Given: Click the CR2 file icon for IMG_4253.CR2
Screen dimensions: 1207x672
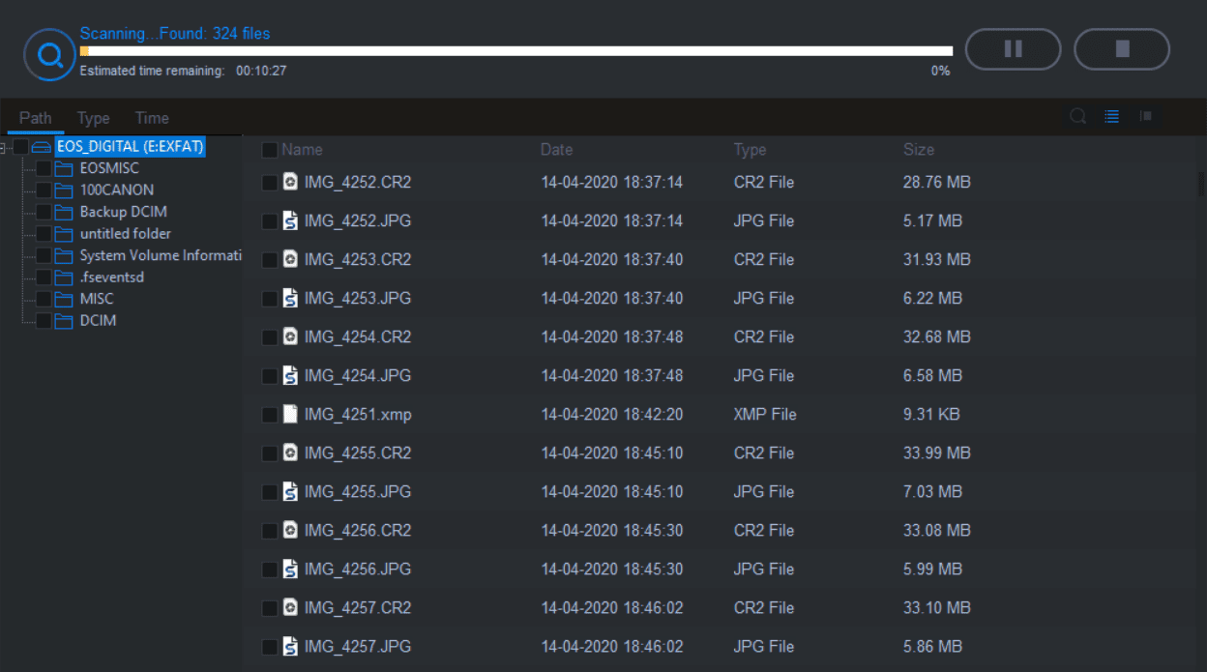Looking at the screenshot, I should click(x=290, y=259).
